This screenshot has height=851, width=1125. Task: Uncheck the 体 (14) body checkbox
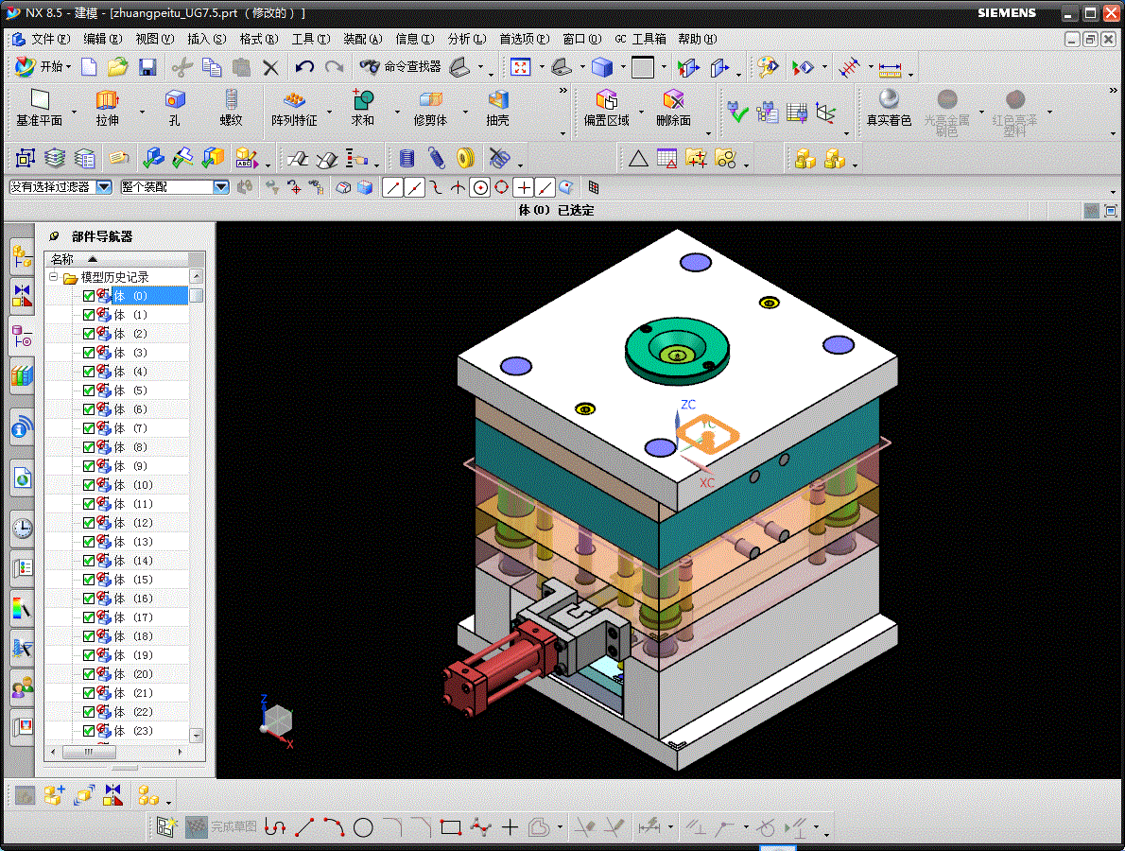89,561
